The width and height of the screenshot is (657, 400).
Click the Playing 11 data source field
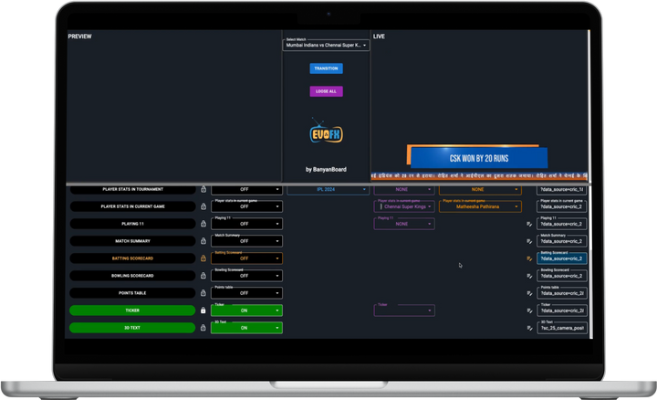[561, 224]
